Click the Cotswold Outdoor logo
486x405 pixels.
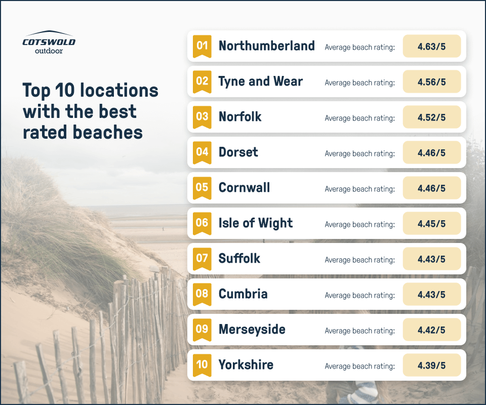click(49, 43)
